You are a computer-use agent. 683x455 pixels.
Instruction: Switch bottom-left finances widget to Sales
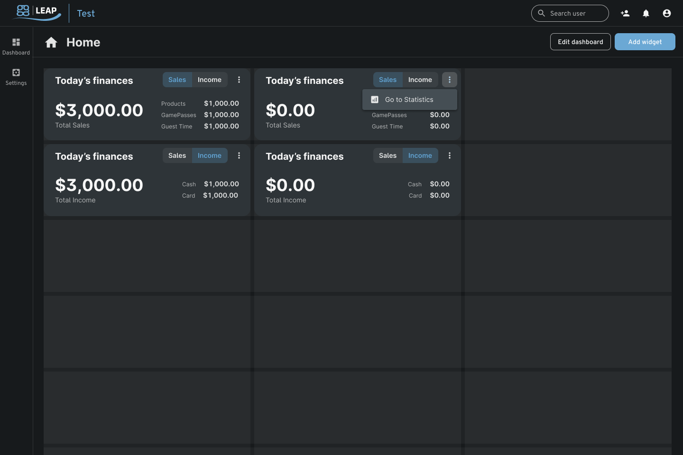(x=177, y=155)
